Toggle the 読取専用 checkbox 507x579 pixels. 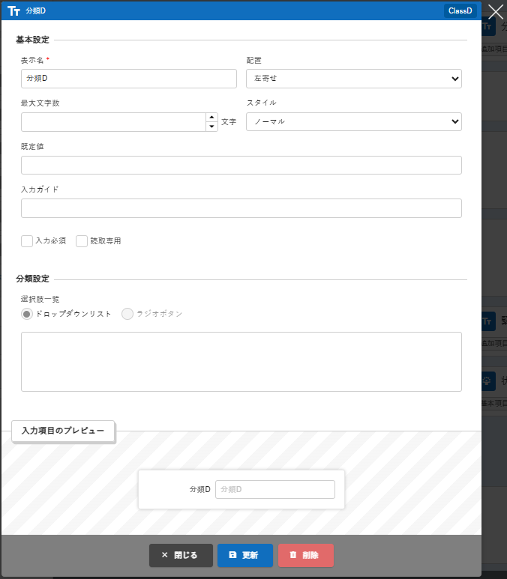(82, 241)
